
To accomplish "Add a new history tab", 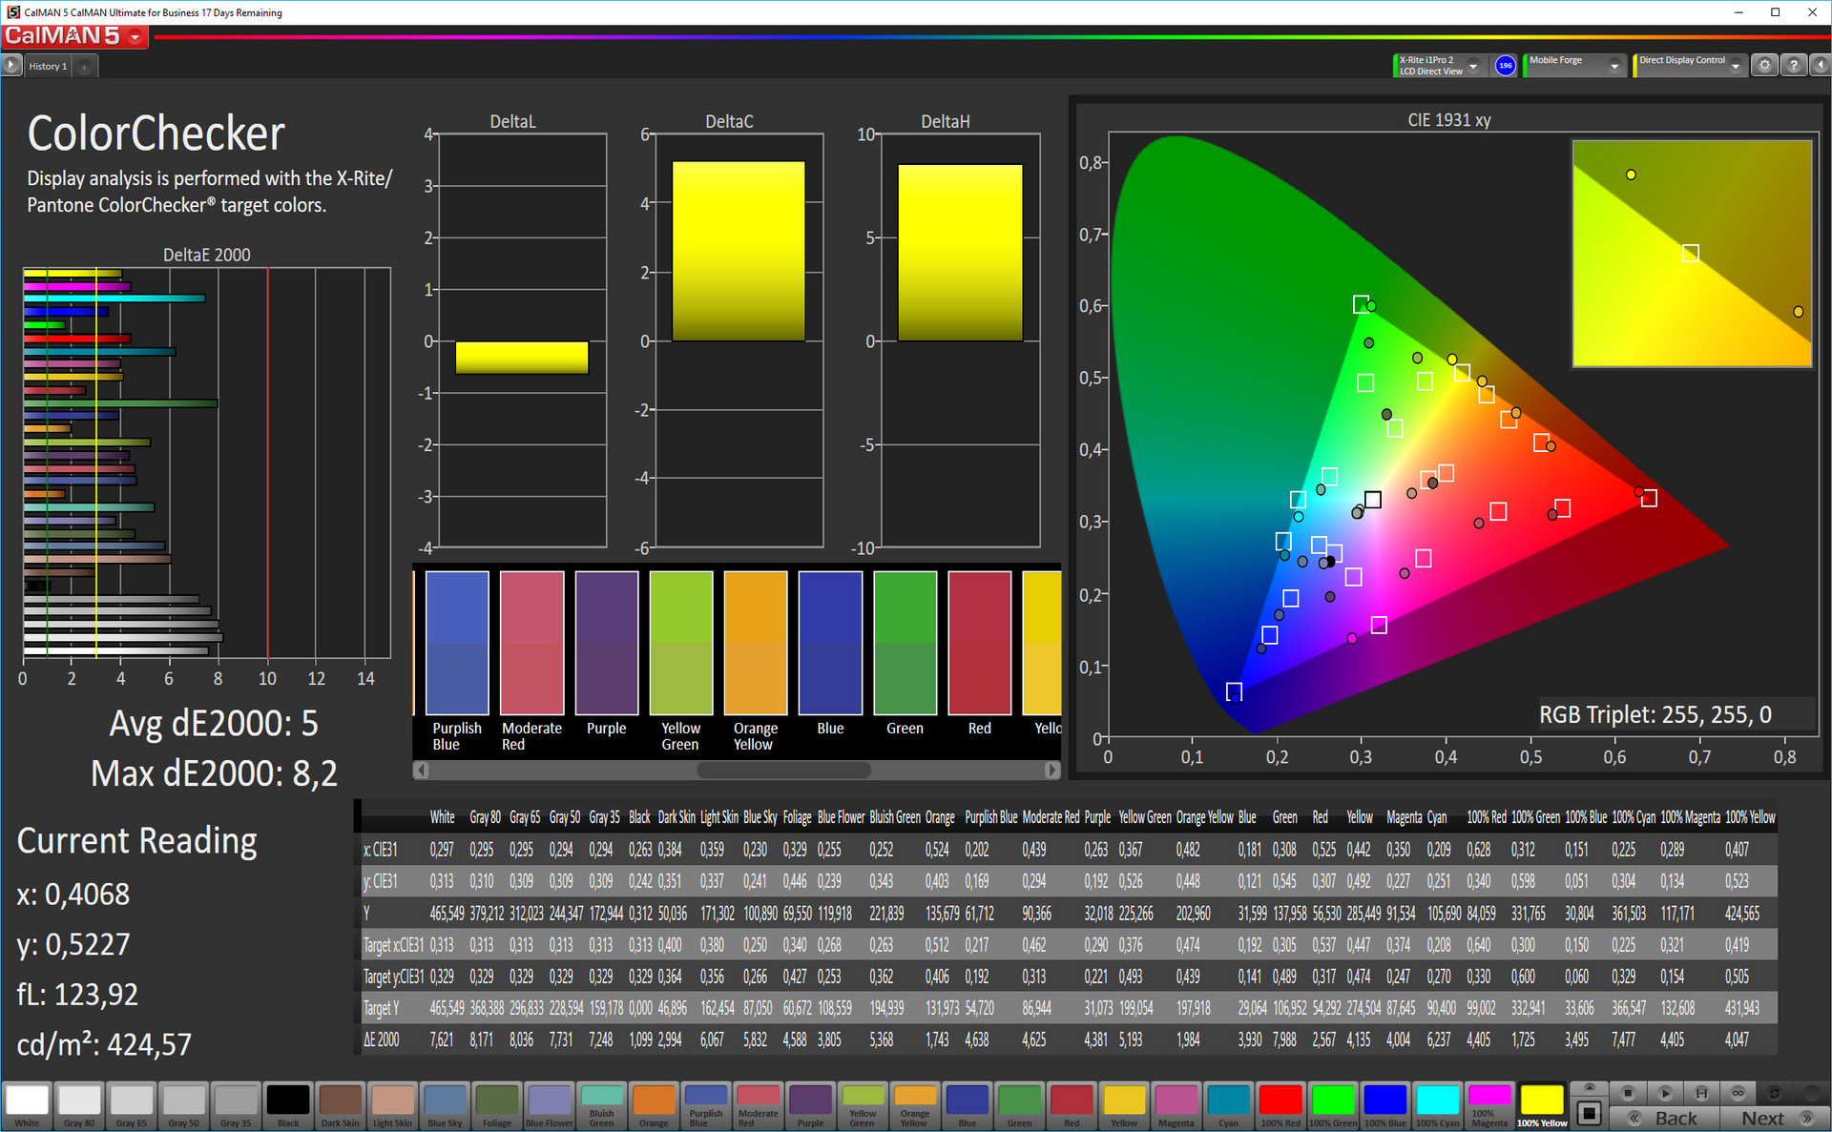I will [84, 67].
